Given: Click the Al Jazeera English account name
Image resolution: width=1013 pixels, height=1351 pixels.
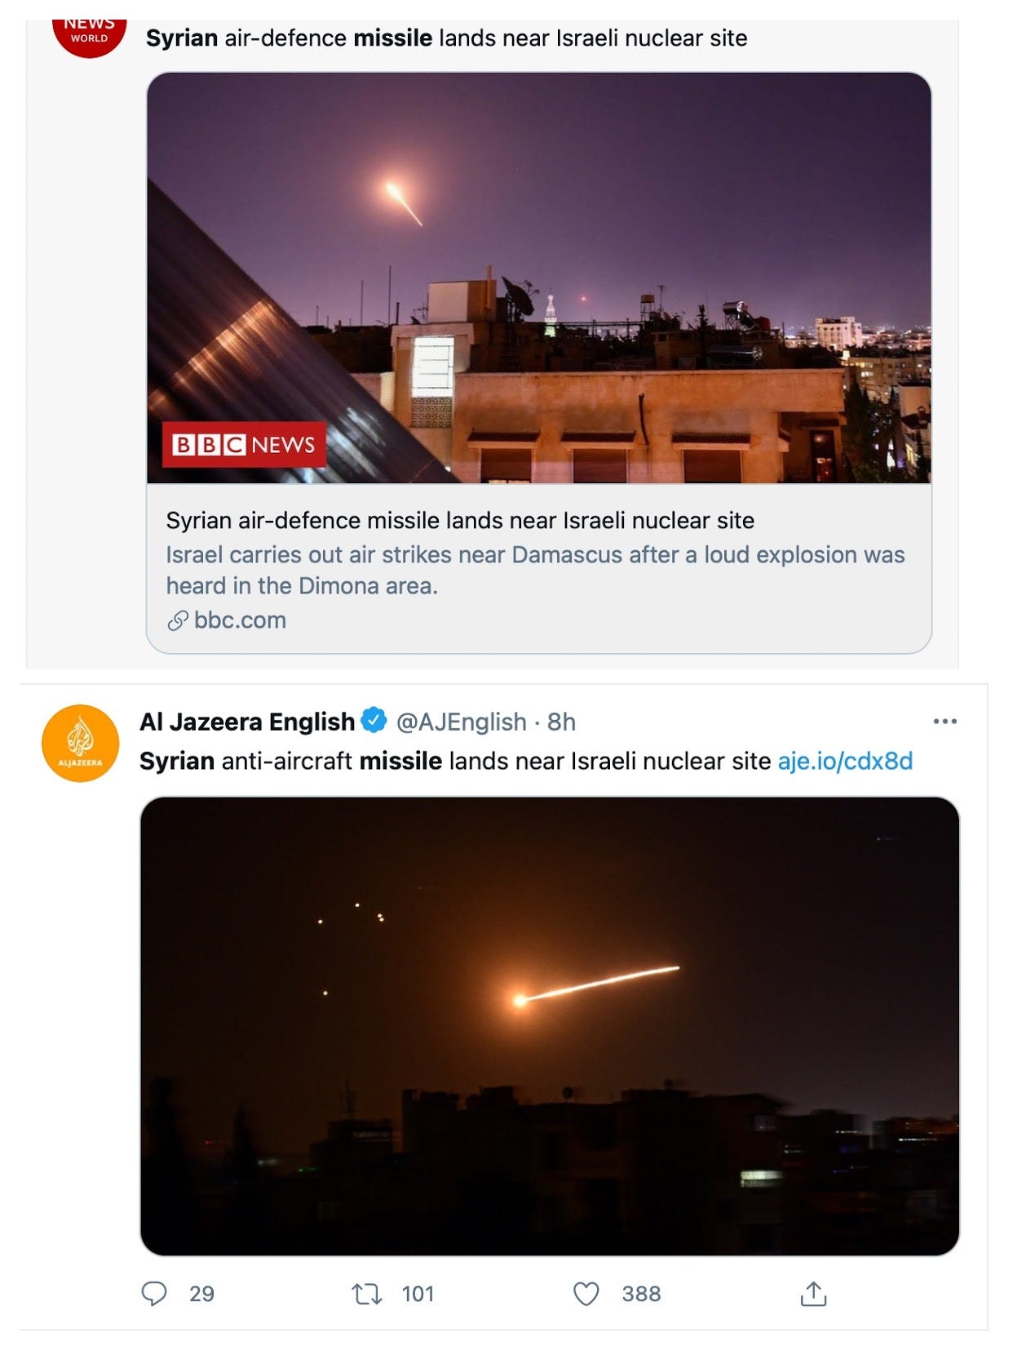Looking at the screenshot, I should pos(247,722).
